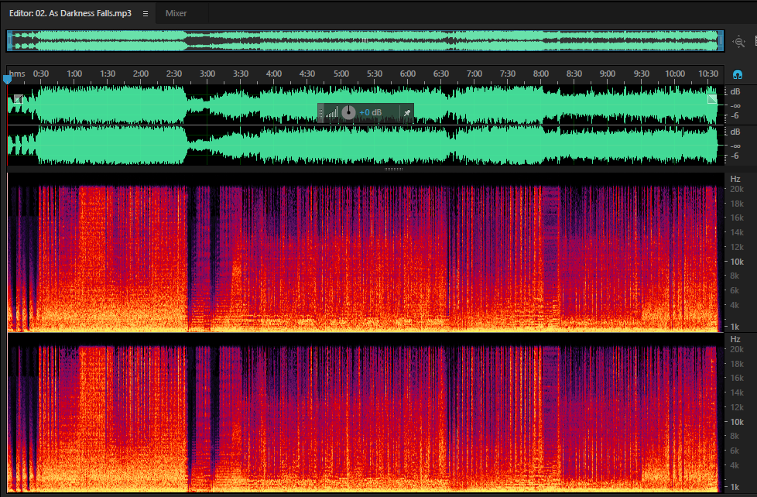Click the dotted divider grip above the spectrogram
757x497 pixels.
pos(393,169)
